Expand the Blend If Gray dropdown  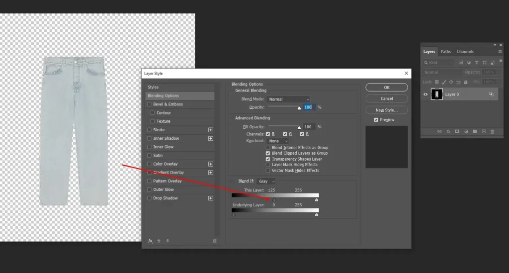click(x=266, y=182)
